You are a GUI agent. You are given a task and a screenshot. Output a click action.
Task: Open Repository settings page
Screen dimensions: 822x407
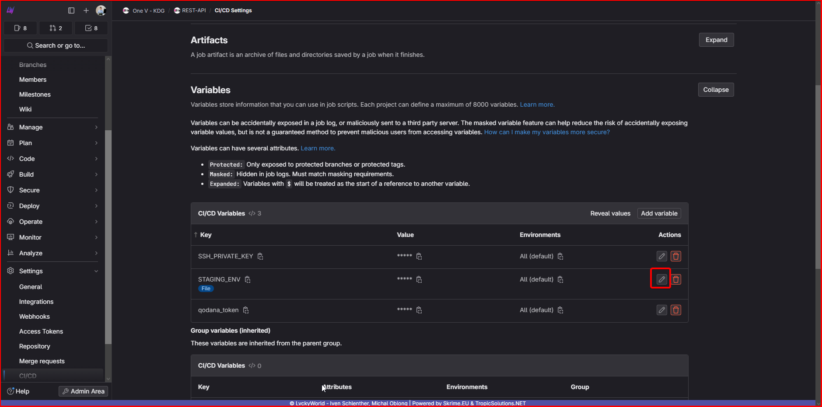(35, 346)
